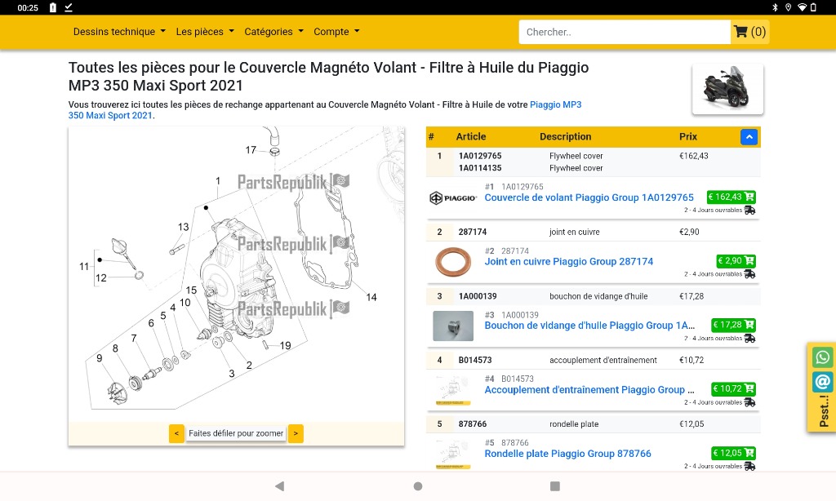Add Couvercle de volant €162,43 to cart
The height and width of the screenshot is (501, 836).
point(731,197)
